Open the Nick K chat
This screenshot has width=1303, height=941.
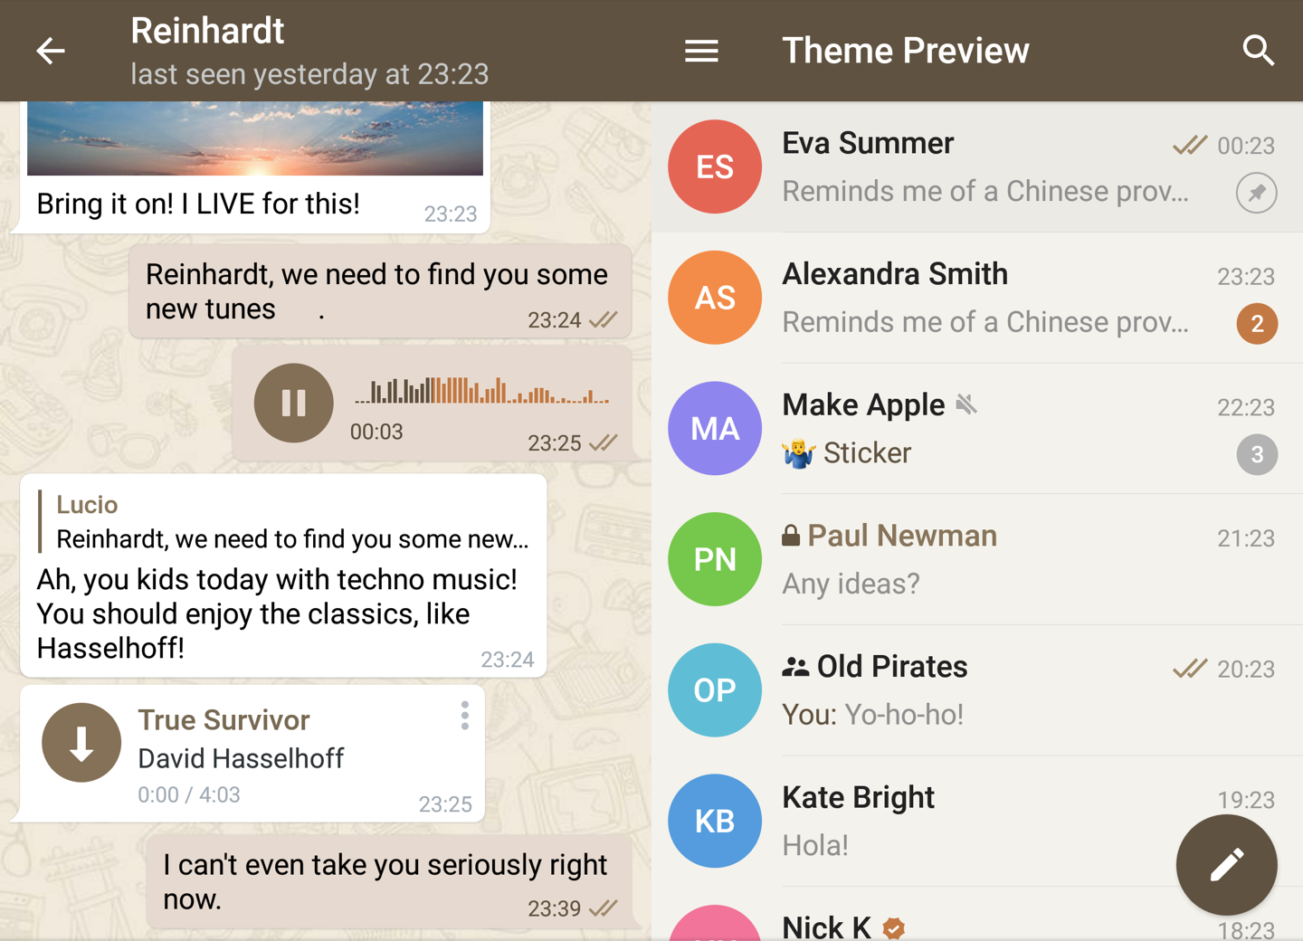[x=977, y=914]
